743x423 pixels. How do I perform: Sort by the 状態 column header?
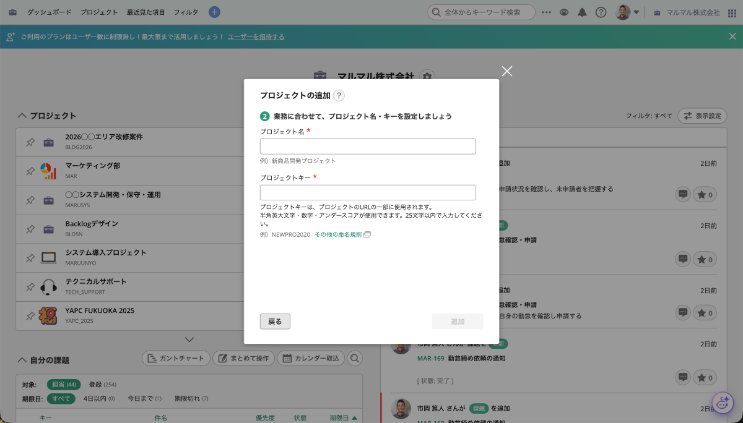point(300,418)
